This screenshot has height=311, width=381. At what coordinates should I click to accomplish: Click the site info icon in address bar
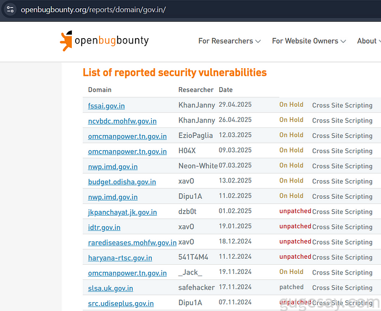click(10, 9)
